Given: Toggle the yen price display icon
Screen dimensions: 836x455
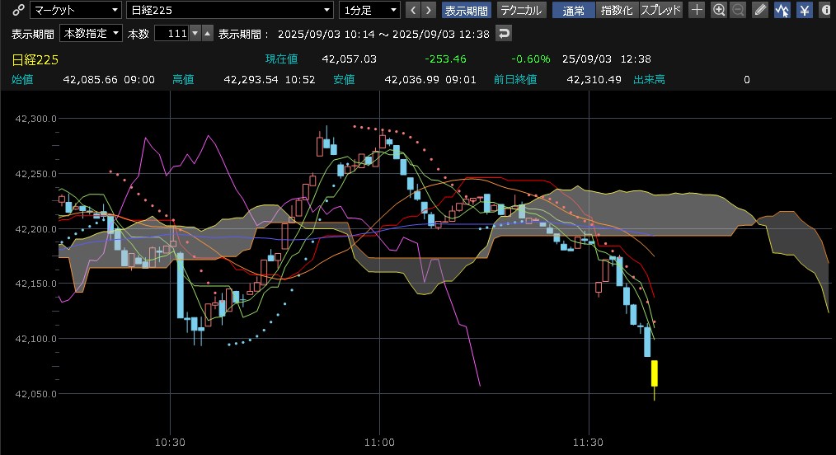Looking at the screenshot, I should click(804, 10).
